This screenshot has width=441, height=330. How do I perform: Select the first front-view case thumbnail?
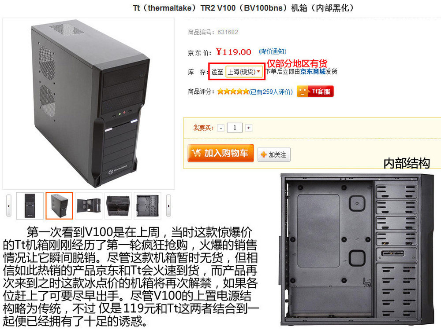(30, 205)
